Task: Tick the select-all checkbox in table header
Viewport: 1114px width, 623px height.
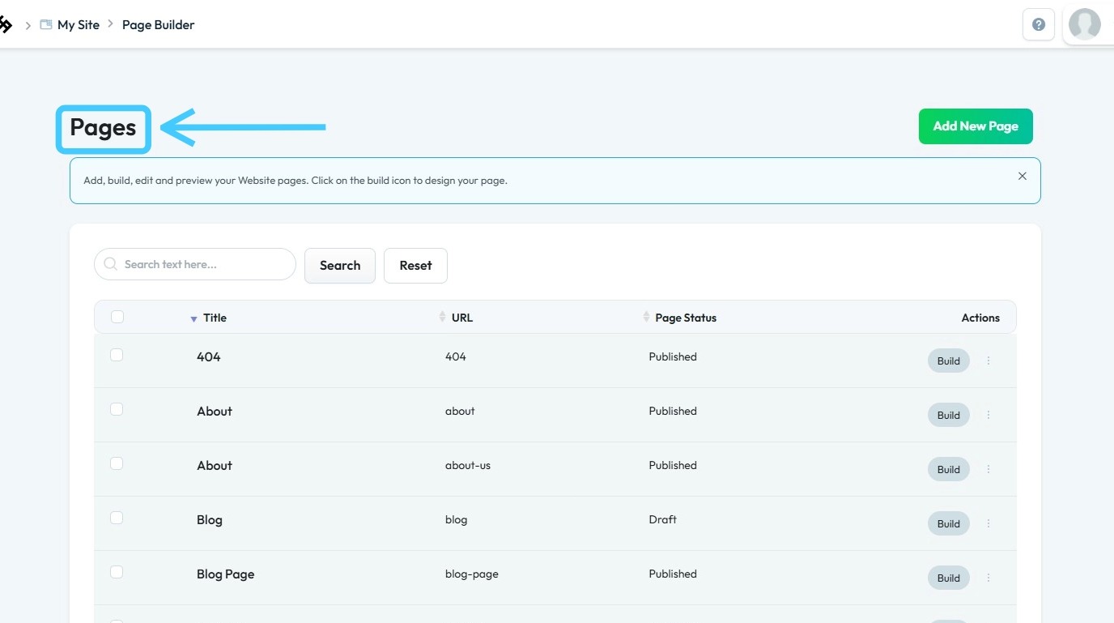Action: point(117,317)
